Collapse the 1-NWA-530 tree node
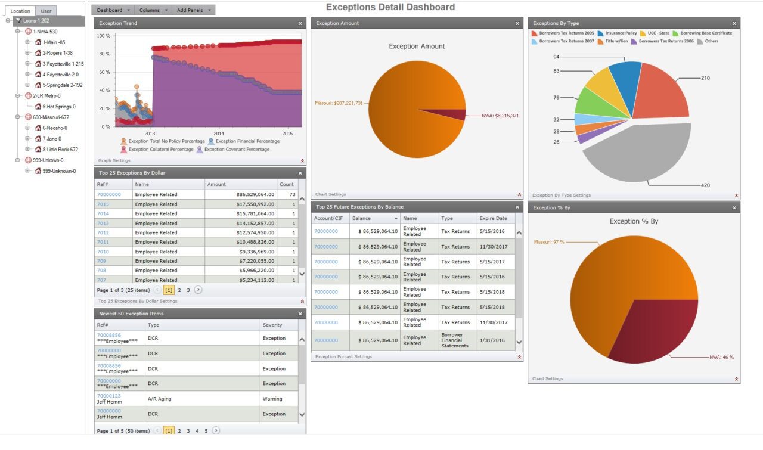 [18, 31]
